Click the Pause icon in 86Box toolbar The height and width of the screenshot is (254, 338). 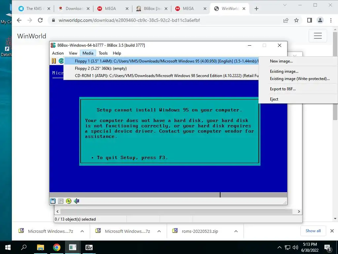click(x=54, y=61)
